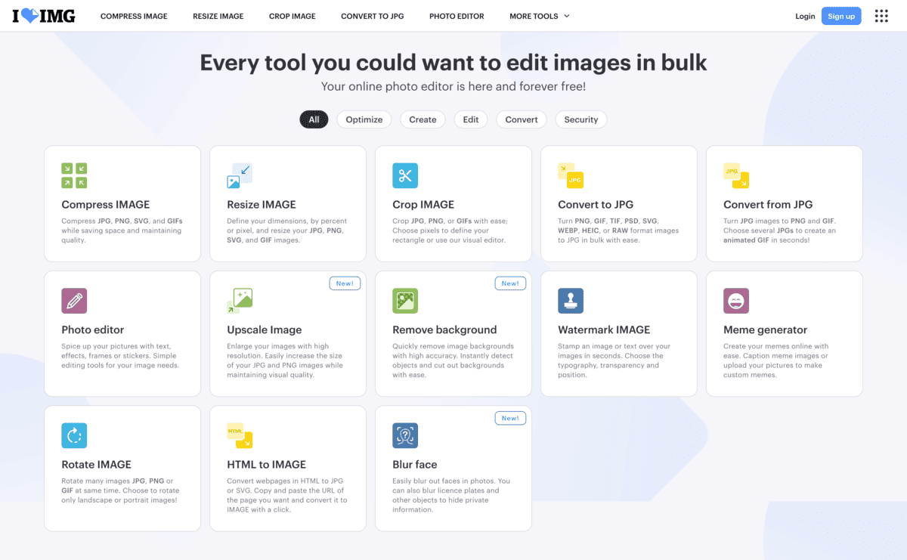Click the green Compress IMAGE arrows icon

pos(74,175)
